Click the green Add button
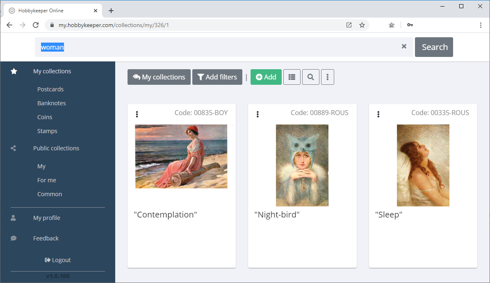This screenshot has height=283, width=490. 266,77
